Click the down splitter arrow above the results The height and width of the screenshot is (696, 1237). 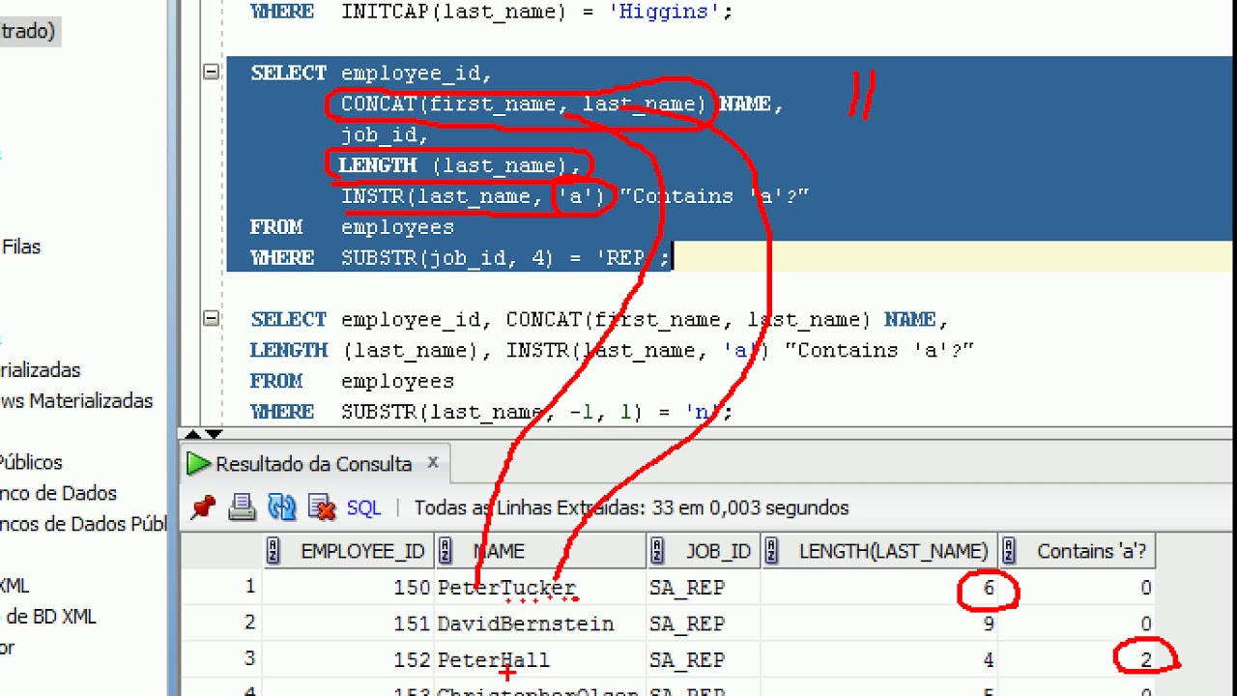pos(214,435)
